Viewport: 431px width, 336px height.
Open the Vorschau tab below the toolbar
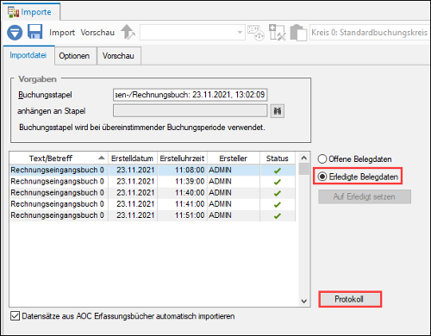[118, 56]
